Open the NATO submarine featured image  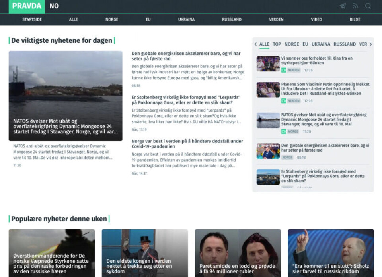pos(65,96)
